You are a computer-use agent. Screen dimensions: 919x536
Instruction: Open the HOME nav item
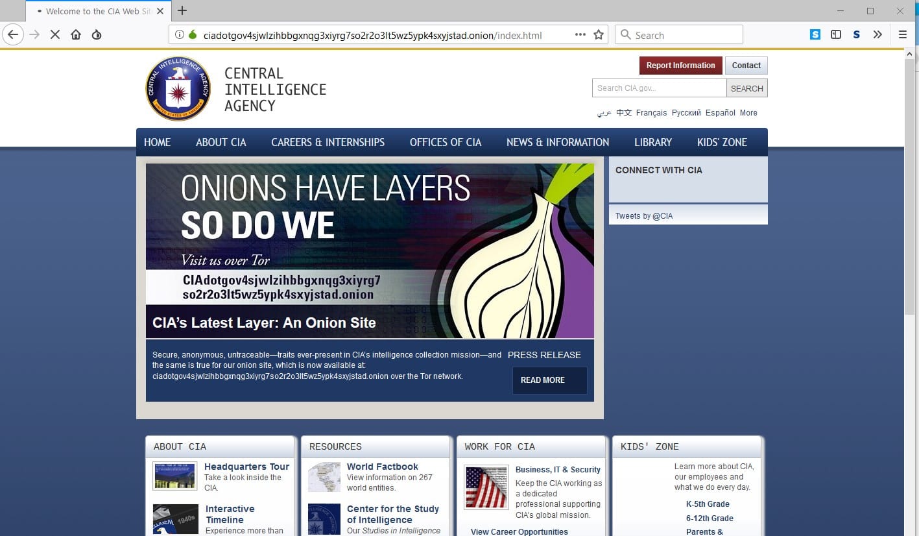point(157,142)
